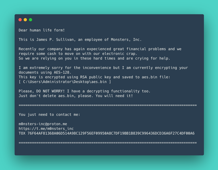Click the lower equals-sign separator line
Screen dimensions: 218x170
tap(108, 143)
